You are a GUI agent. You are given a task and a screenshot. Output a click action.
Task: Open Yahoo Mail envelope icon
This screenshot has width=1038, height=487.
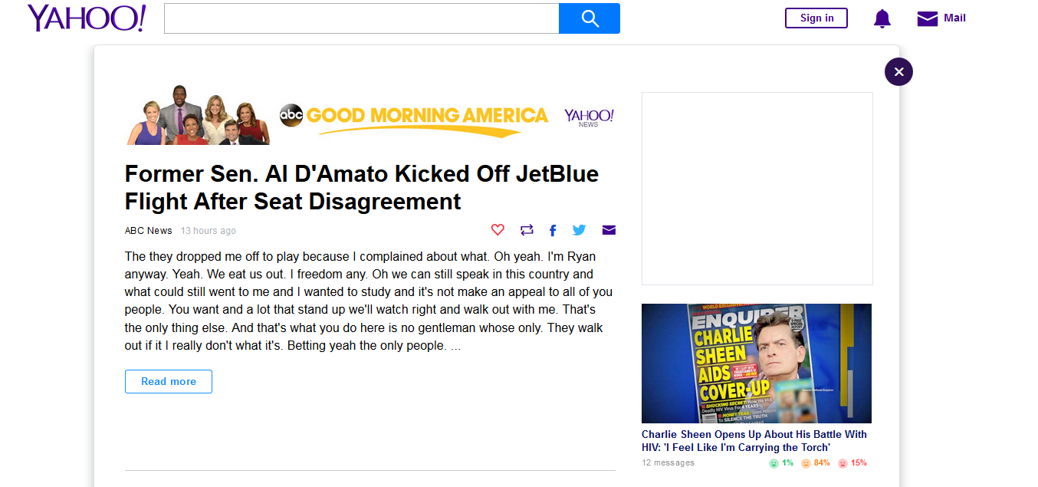point(928,18)
